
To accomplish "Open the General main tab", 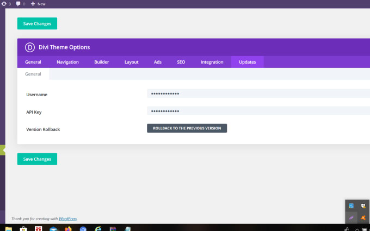I will [x=33, y=62].
